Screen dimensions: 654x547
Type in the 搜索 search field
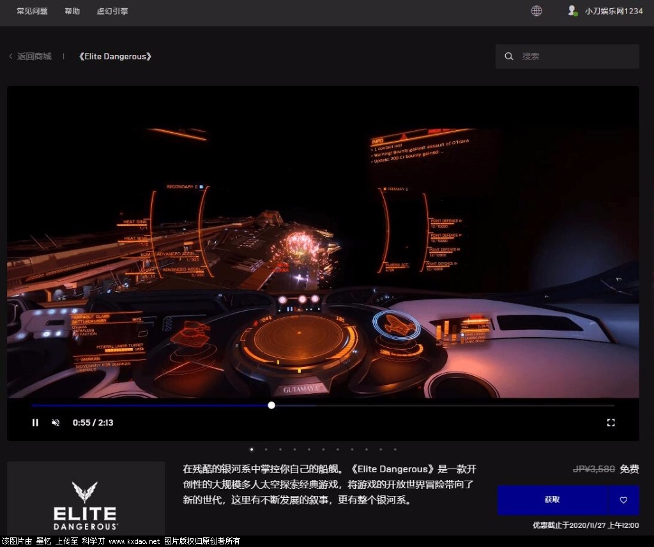[575, 56]
